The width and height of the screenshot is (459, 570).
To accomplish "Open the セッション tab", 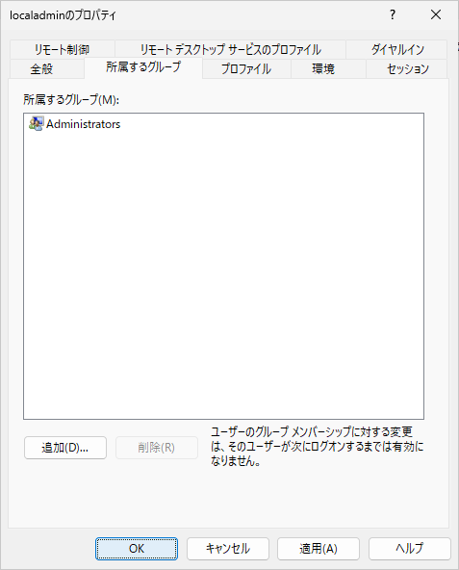I will (407, 68).
